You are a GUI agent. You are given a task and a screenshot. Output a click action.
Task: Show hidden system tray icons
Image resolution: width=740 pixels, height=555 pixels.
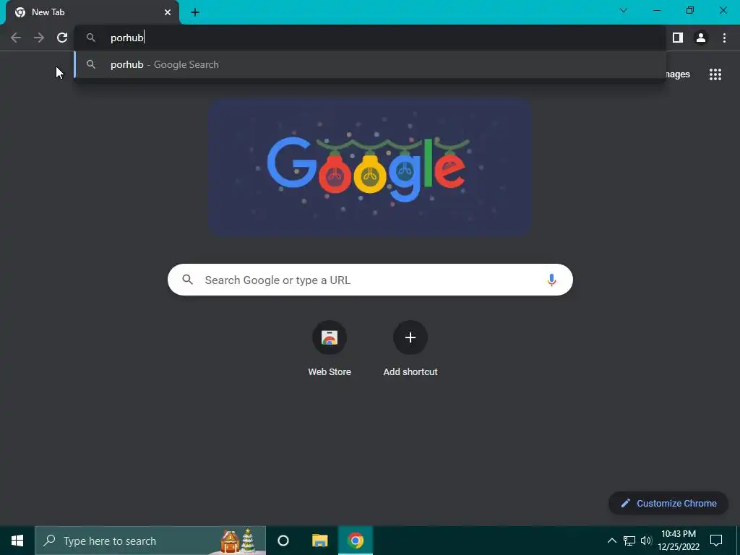(611, 541)
